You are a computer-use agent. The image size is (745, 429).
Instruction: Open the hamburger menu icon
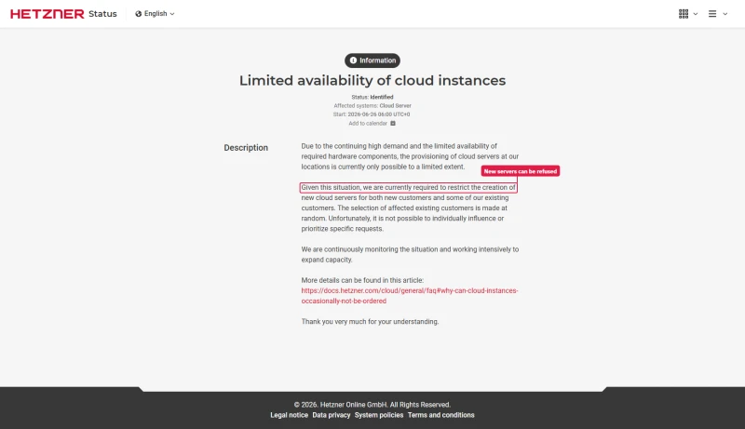tap(712, 14)
